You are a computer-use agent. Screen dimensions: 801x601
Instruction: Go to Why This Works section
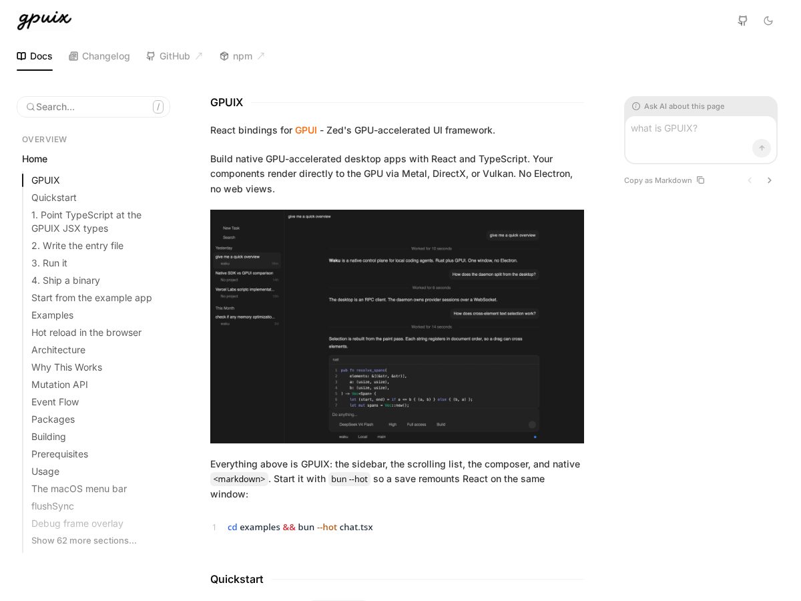pos(67,367)
